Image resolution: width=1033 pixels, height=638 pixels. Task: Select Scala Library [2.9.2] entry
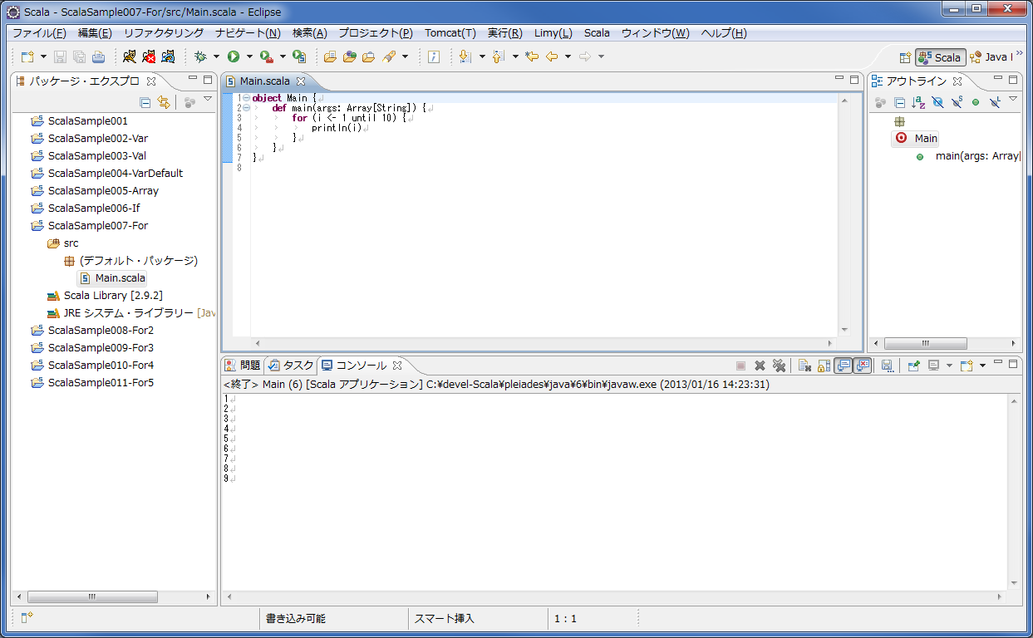[x=105, y=295]
